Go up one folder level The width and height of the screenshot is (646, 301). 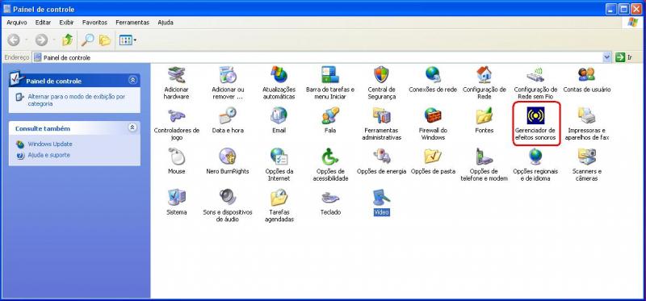click(x=68, y=40)
